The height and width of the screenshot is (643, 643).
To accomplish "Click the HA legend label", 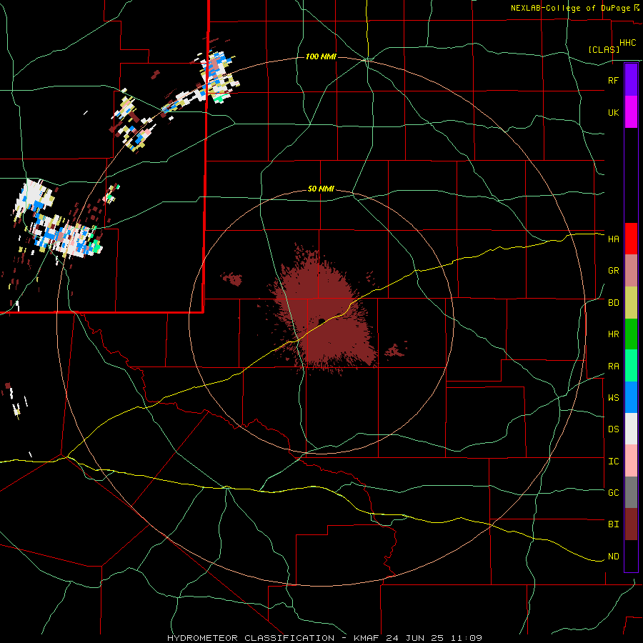I will pos(613,239).
